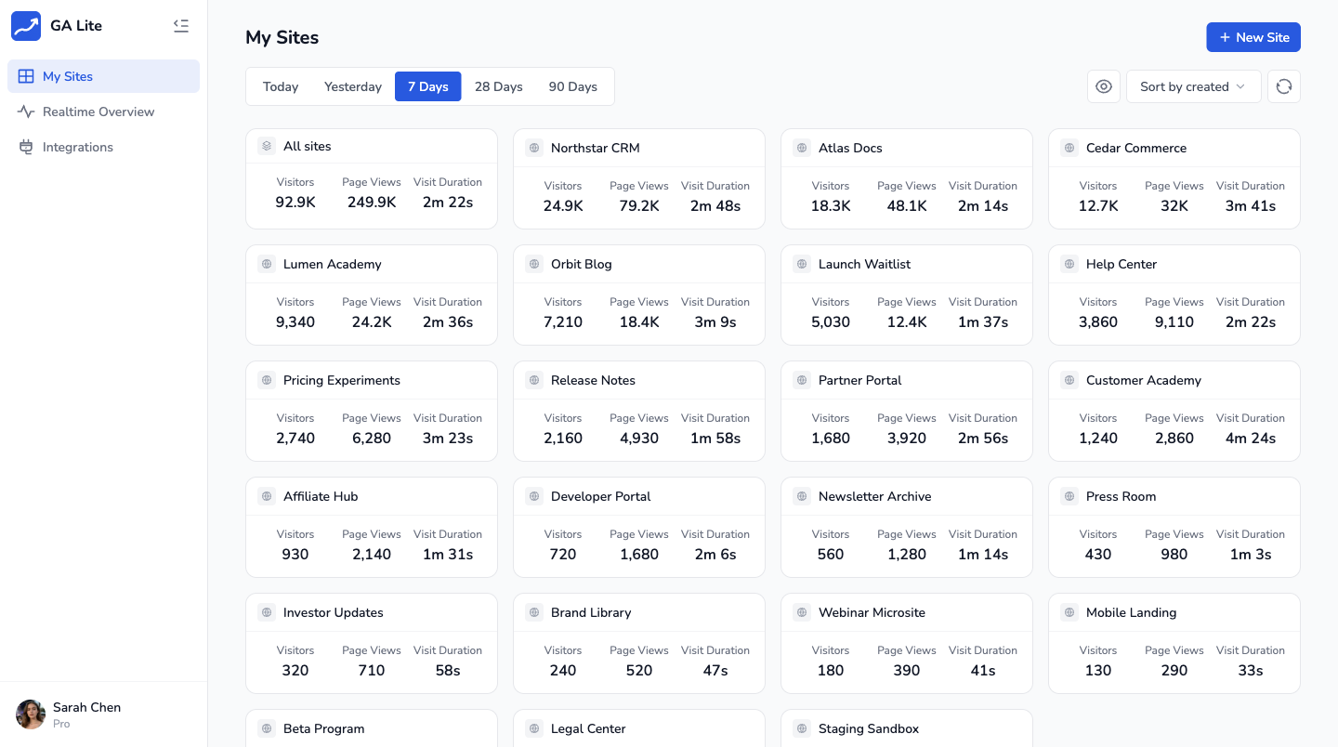Open the Sort by created dropdown
The width and height of the screenshot is (1338, 747).
[x=1194, y=86]
